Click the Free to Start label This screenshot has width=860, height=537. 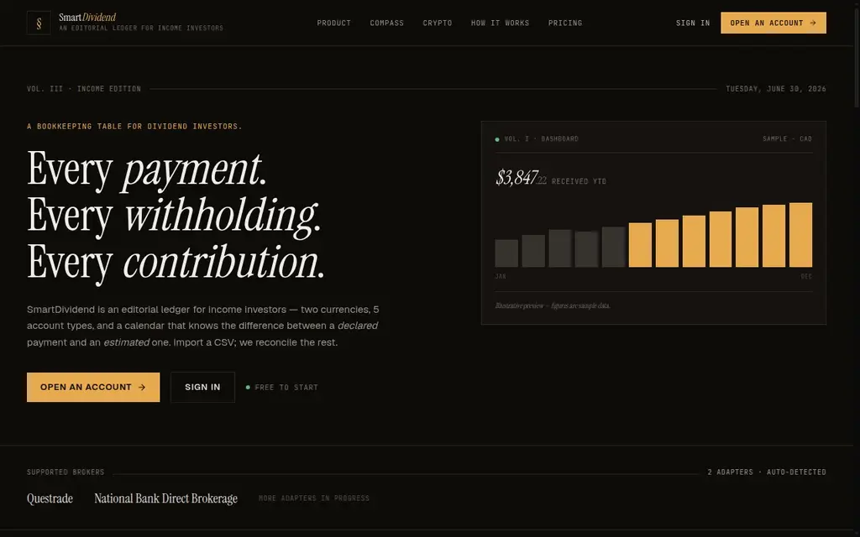tap(286, 388)
